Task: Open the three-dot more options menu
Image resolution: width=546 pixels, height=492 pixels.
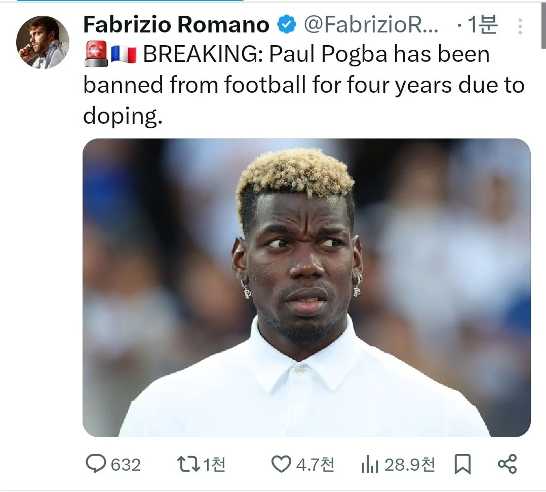Action: pos(520,26)
